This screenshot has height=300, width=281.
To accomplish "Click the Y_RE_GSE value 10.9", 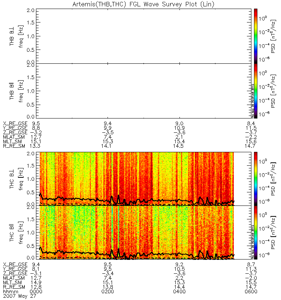I will pos(179,128).
